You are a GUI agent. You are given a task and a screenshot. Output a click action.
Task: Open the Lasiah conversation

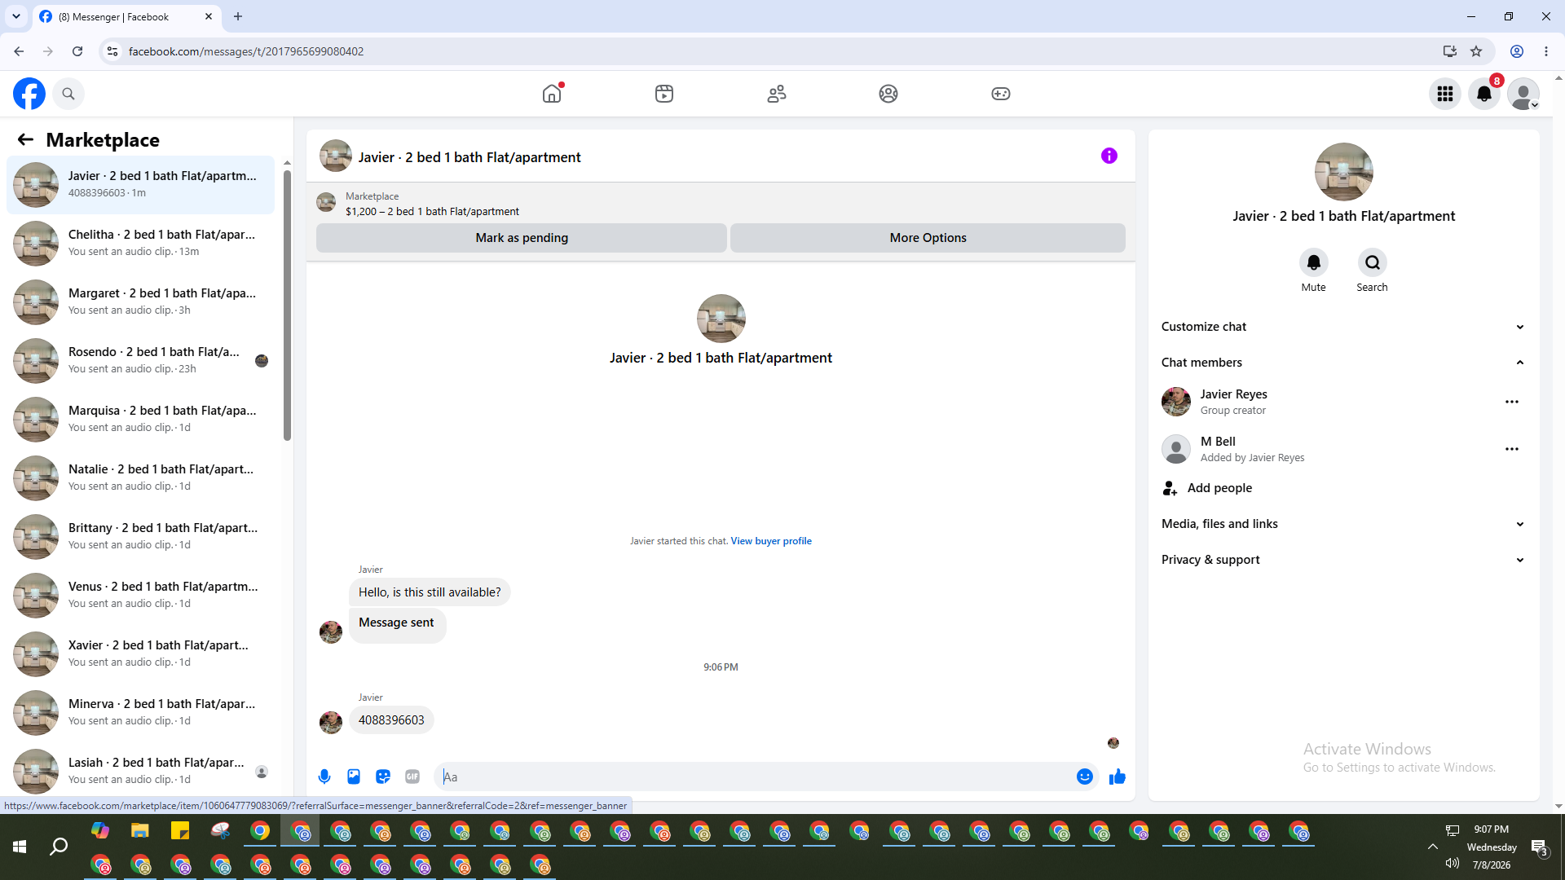pyautogui.click(x=140, y=772)
